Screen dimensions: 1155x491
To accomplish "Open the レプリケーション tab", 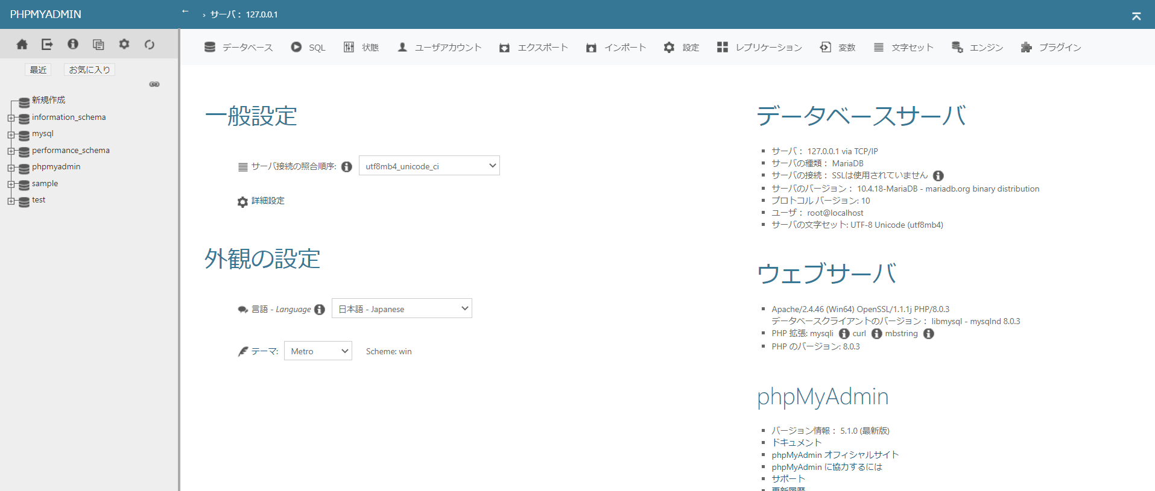I will tap(759, 47).
